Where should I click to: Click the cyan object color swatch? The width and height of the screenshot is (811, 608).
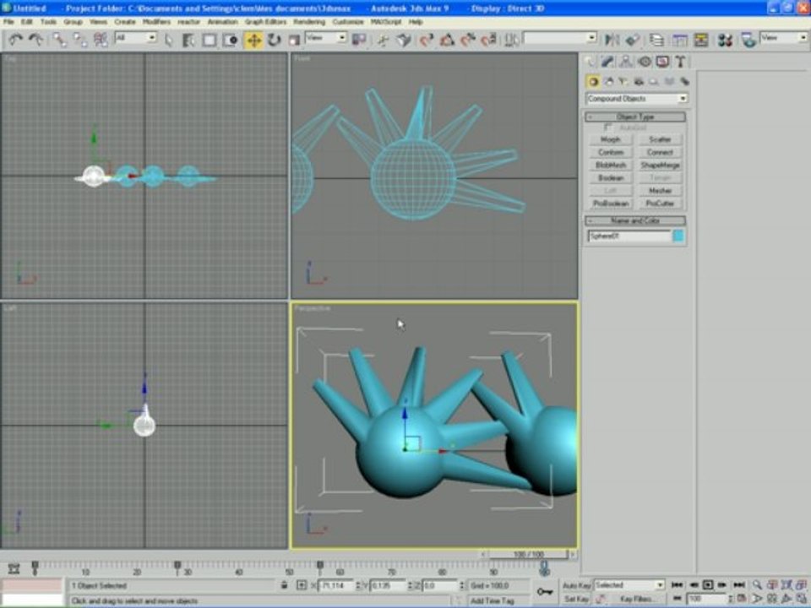[x=678, y=236]
